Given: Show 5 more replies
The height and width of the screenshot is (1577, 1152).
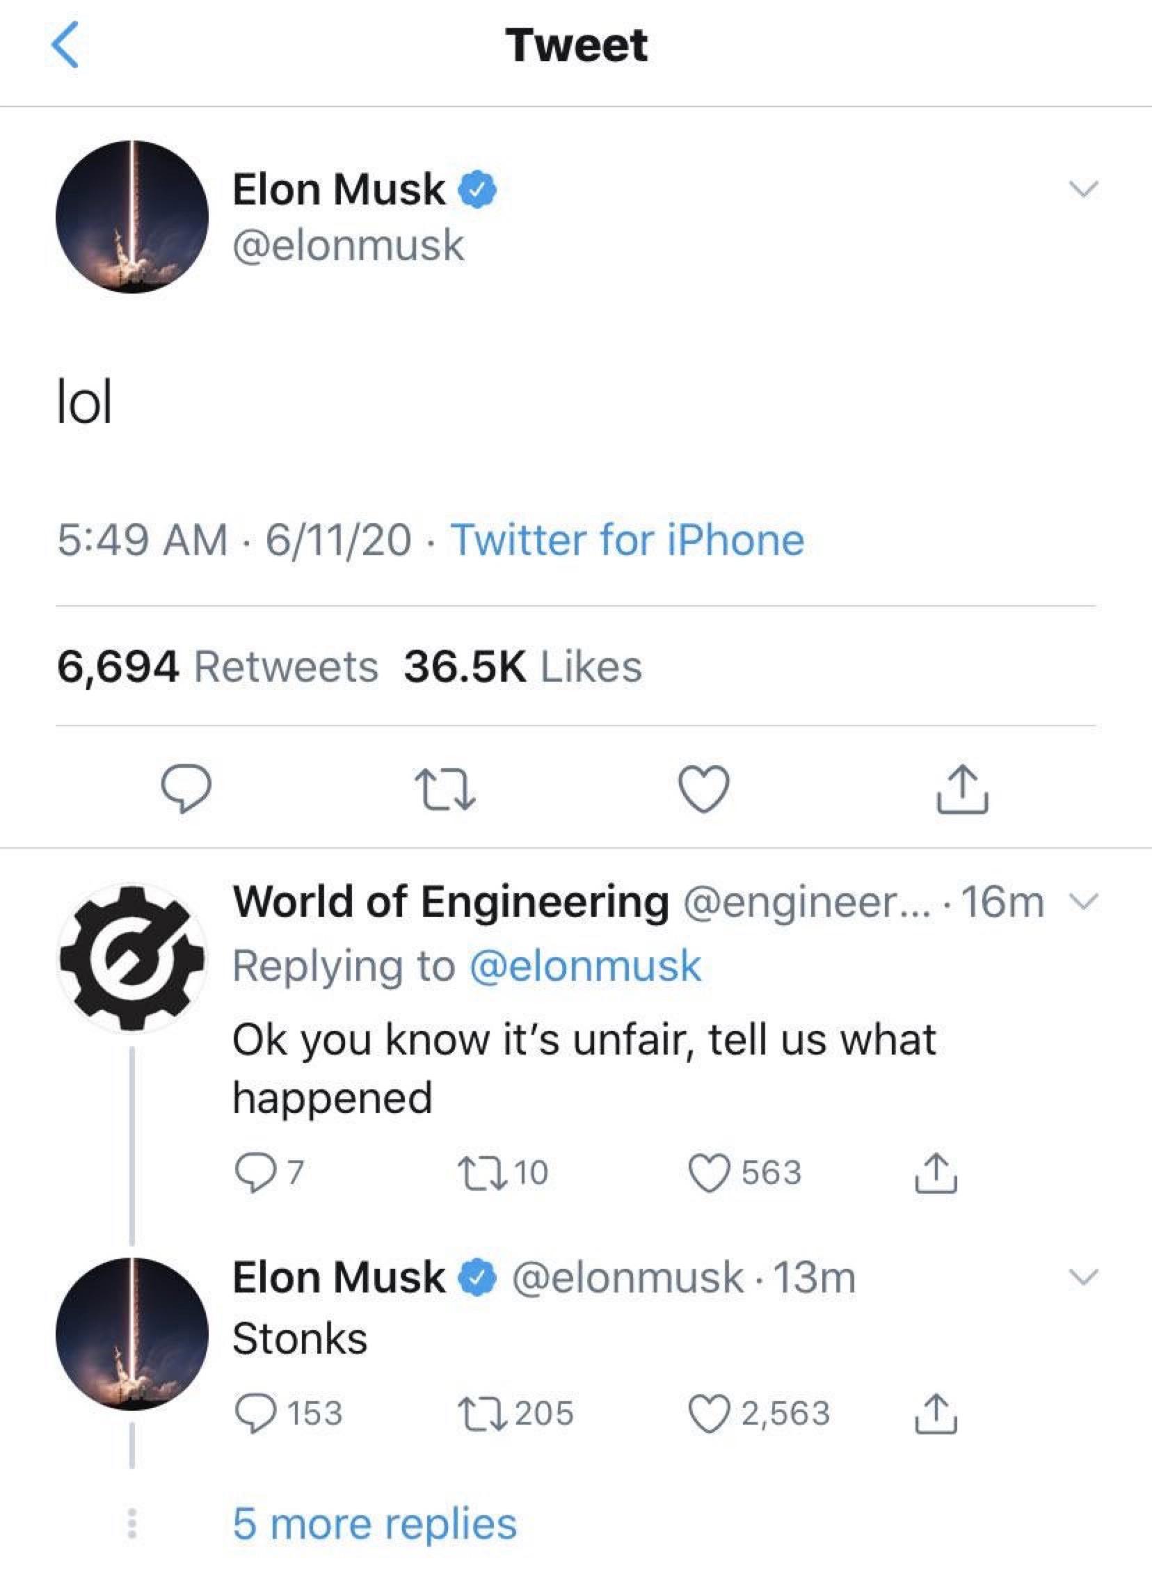Looking at the screenshot, I should 374,1523.
